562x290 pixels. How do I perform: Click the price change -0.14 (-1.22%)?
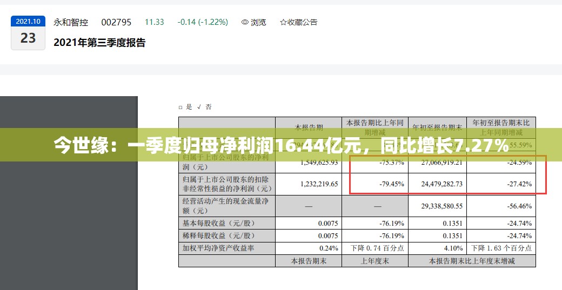[x=203, y=22]
